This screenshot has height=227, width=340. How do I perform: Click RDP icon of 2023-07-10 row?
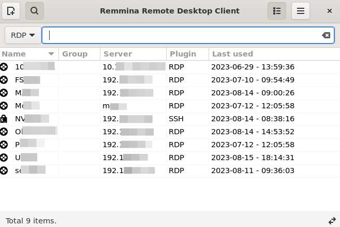(4, 80)
